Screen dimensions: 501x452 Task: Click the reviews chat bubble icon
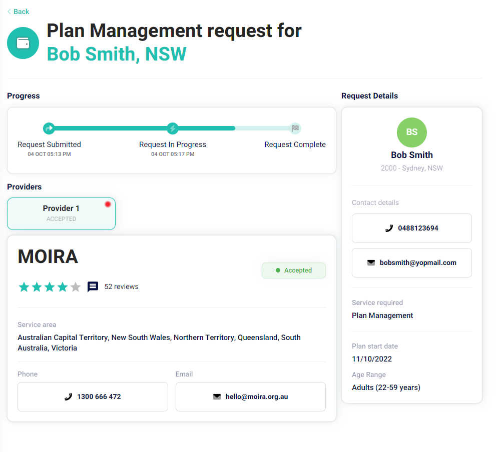tap(93, 286)
